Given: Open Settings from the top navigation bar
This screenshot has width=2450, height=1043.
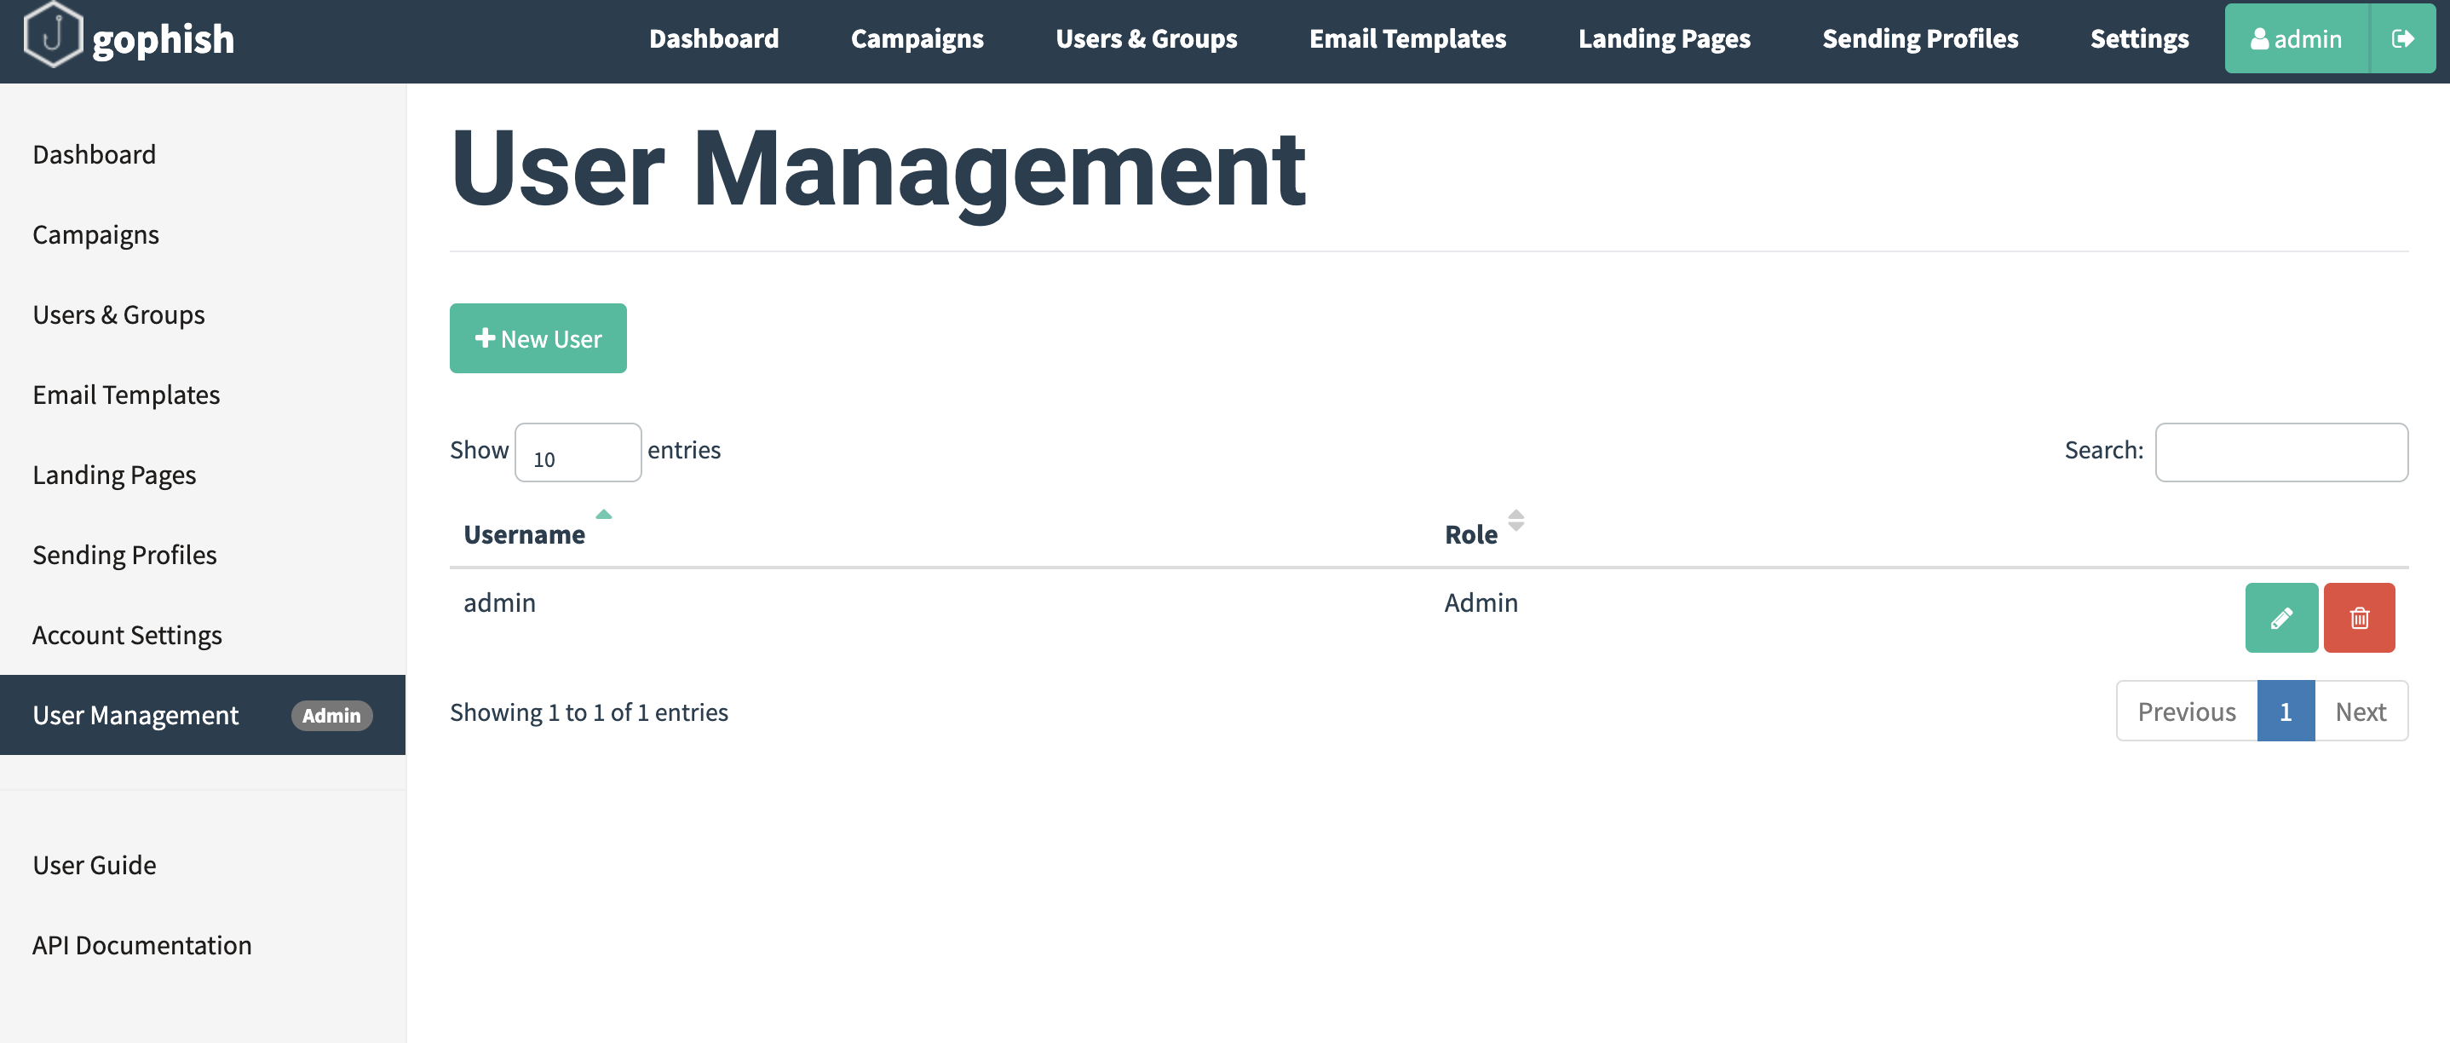Looking at the screenshot, I should 2138,39.
